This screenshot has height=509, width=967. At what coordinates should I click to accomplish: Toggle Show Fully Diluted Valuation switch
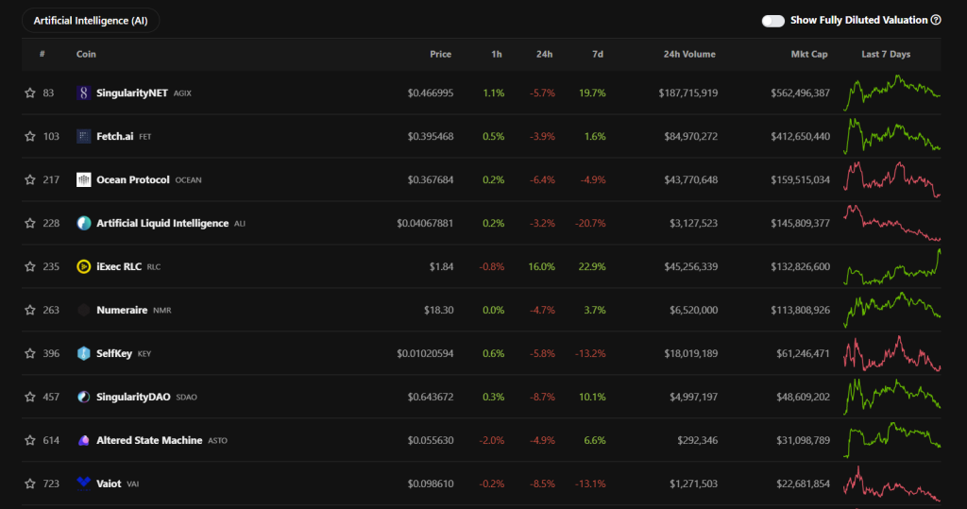pos(772,21)
